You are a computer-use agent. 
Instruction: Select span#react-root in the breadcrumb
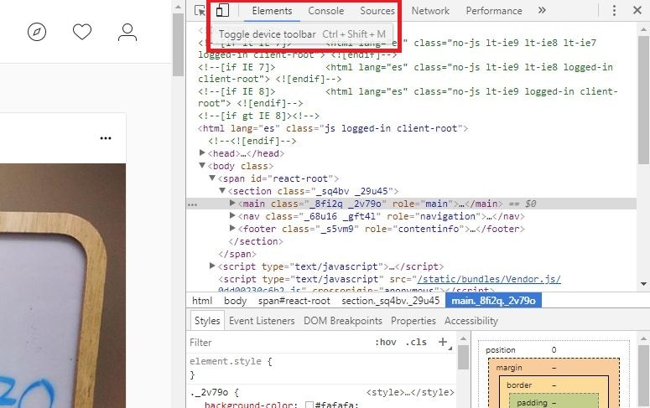click(x=294, y=301)
